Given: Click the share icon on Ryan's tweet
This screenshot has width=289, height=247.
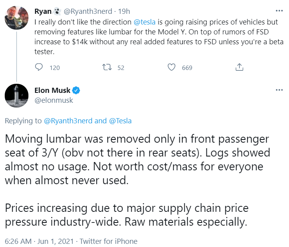Looking at the screenshot, I should (x=239, y=67).
